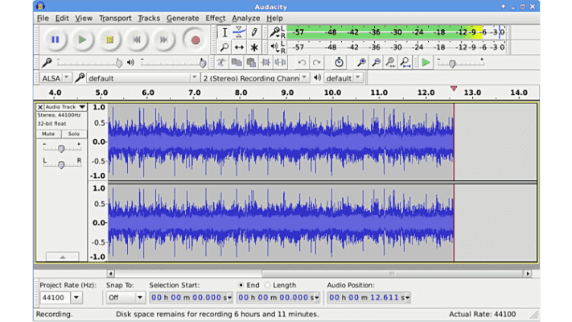Select the Length radio button
Viewport: 572px width, 322px height.
(x=268, y=285)
